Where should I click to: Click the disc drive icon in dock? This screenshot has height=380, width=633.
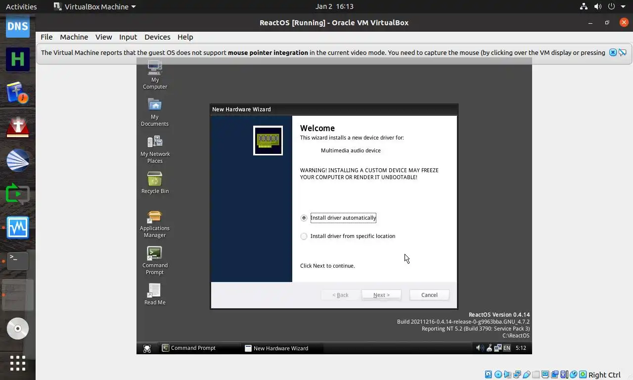tap(17, 329)
